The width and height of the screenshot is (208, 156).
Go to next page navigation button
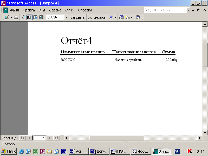[50, 138]
